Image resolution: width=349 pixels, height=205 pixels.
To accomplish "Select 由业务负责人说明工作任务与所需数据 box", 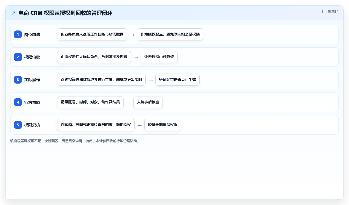I will point(92,34).
